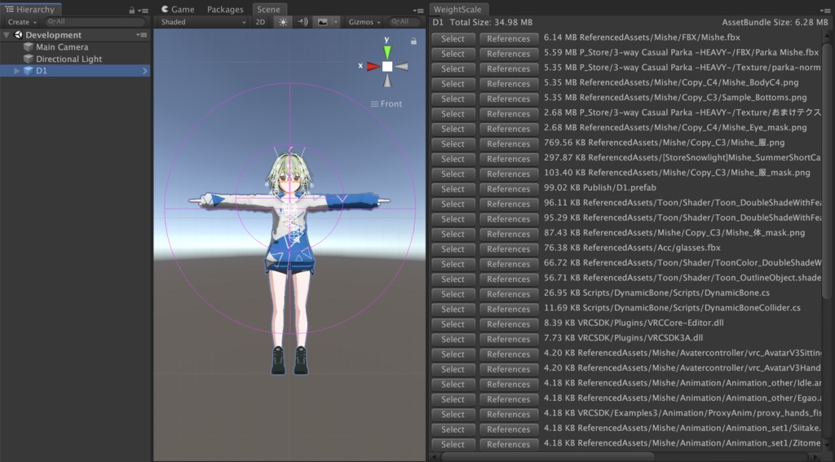Open the Scene view panel options menu

pyautogui.click(x=418, y=10)
